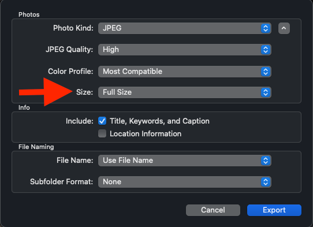Click the Photo Kind blue stepper arrows
This screenshot has height=227, width=313.
tap(266, 28)
